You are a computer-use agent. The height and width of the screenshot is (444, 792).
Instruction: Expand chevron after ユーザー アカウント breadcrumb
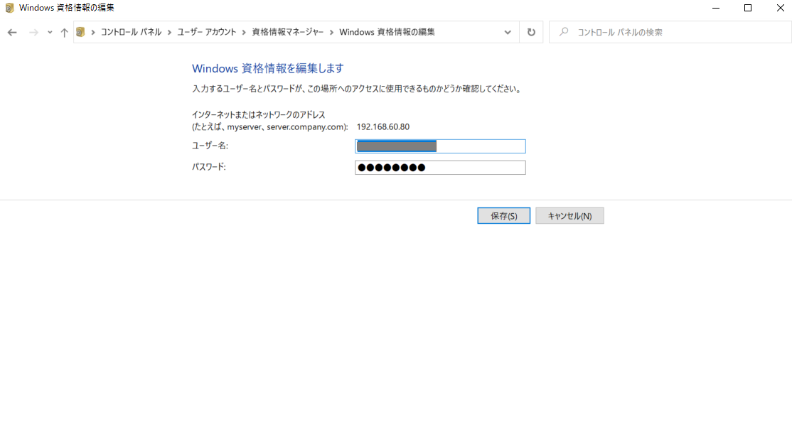(244, 32)
